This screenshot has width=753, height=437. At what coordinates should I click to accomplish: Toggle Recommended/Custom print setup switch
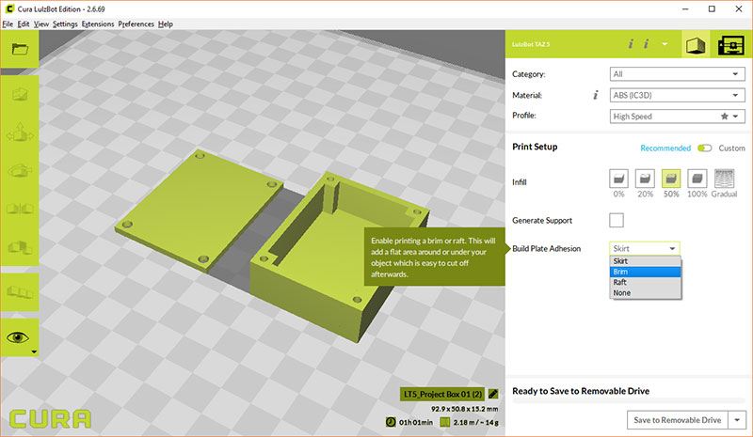tap(704, 148)
